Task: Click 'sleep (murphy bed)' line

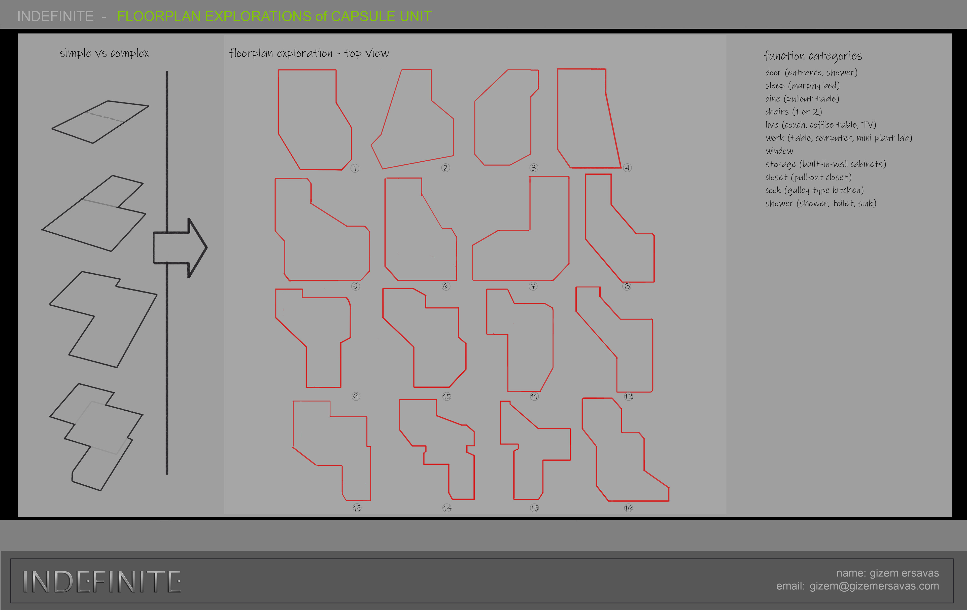Action: click(802, 86)
